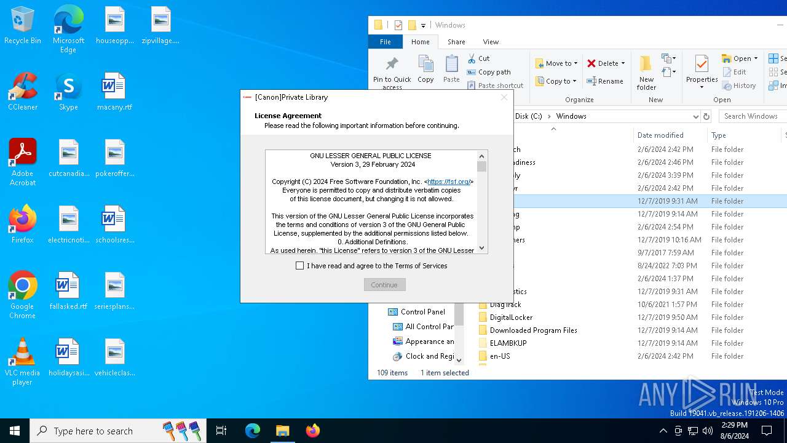
Task: Open the File tab in Explorer
Action: tap(385, 42)
